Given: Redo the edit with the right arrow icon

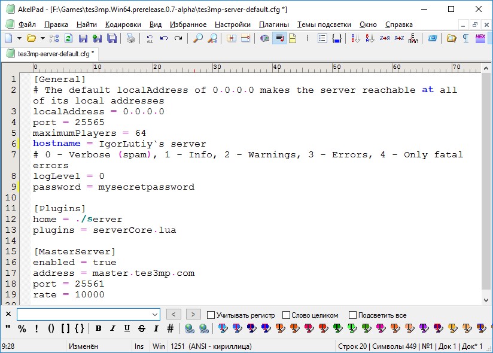Looking at the screenshot, I should [178, 38].
